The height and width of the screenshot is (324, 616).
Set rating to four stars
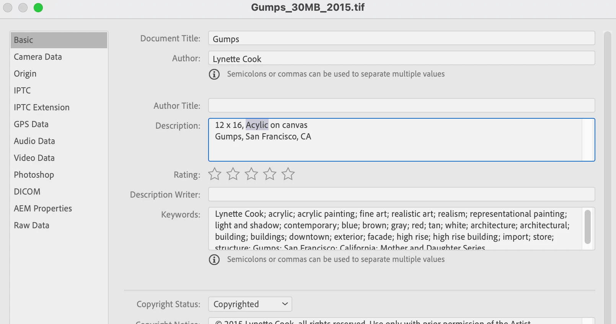pos(270,174)
